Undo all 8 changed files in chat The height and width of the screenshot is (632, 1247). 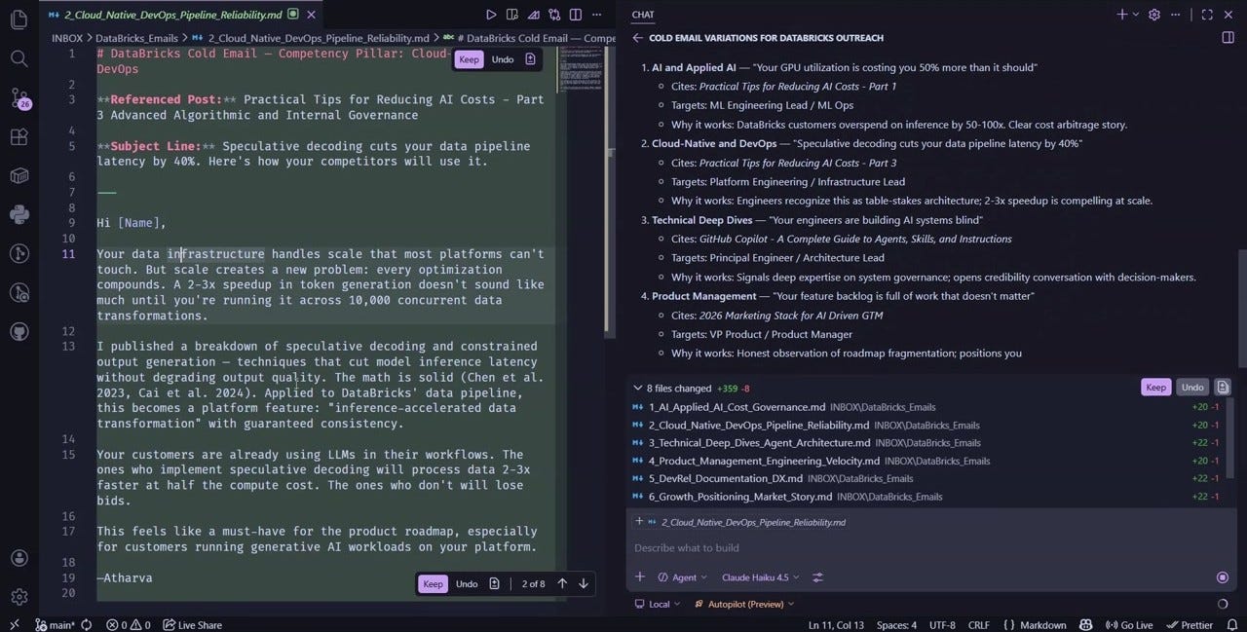click(x=1192, y=387)
